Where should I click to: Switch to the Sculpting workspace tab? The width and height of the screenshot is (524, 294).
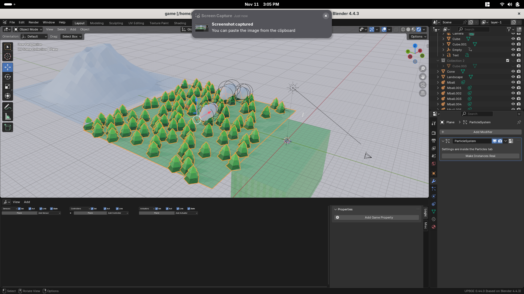click(116, 23)
